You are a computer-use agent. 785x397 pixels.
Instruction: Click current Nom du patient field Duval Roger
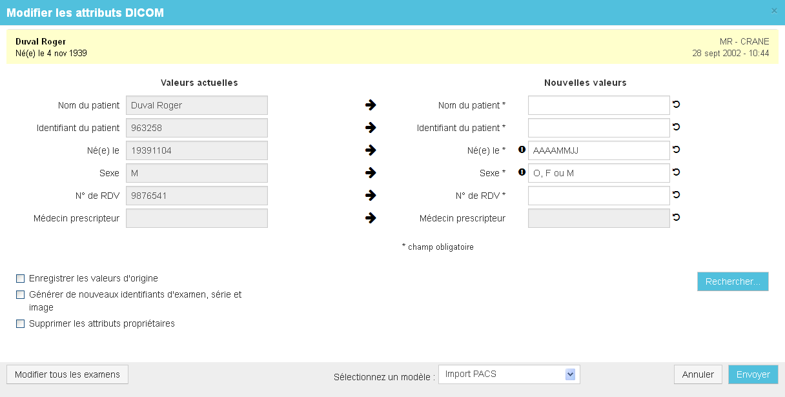point(197,105)
